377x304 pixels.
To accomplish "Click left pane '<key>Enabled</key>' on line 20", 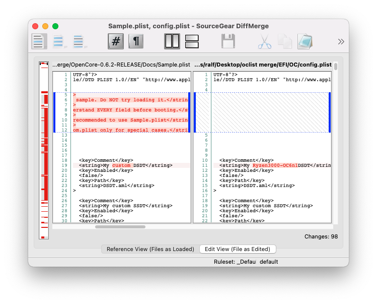I will [x=106, y=170].
